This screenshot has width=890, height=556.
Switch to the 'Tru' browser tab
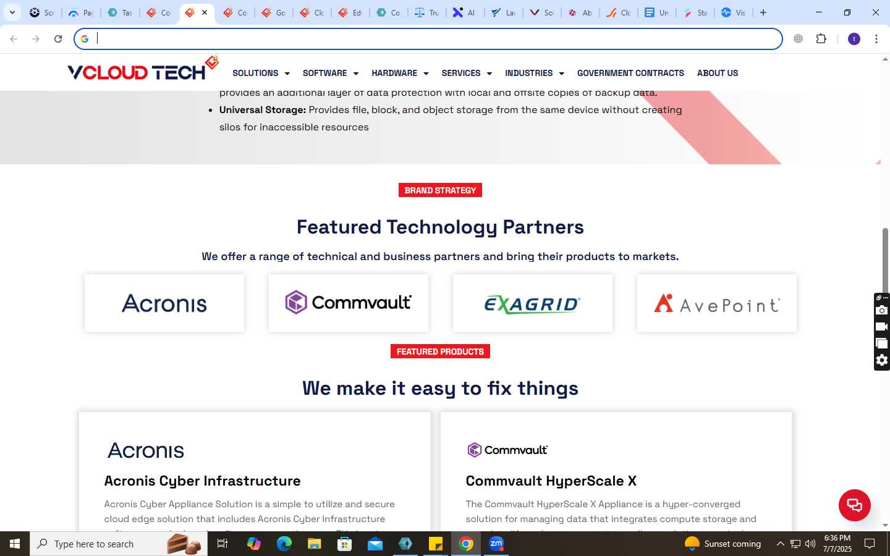[x=426, y=12]
